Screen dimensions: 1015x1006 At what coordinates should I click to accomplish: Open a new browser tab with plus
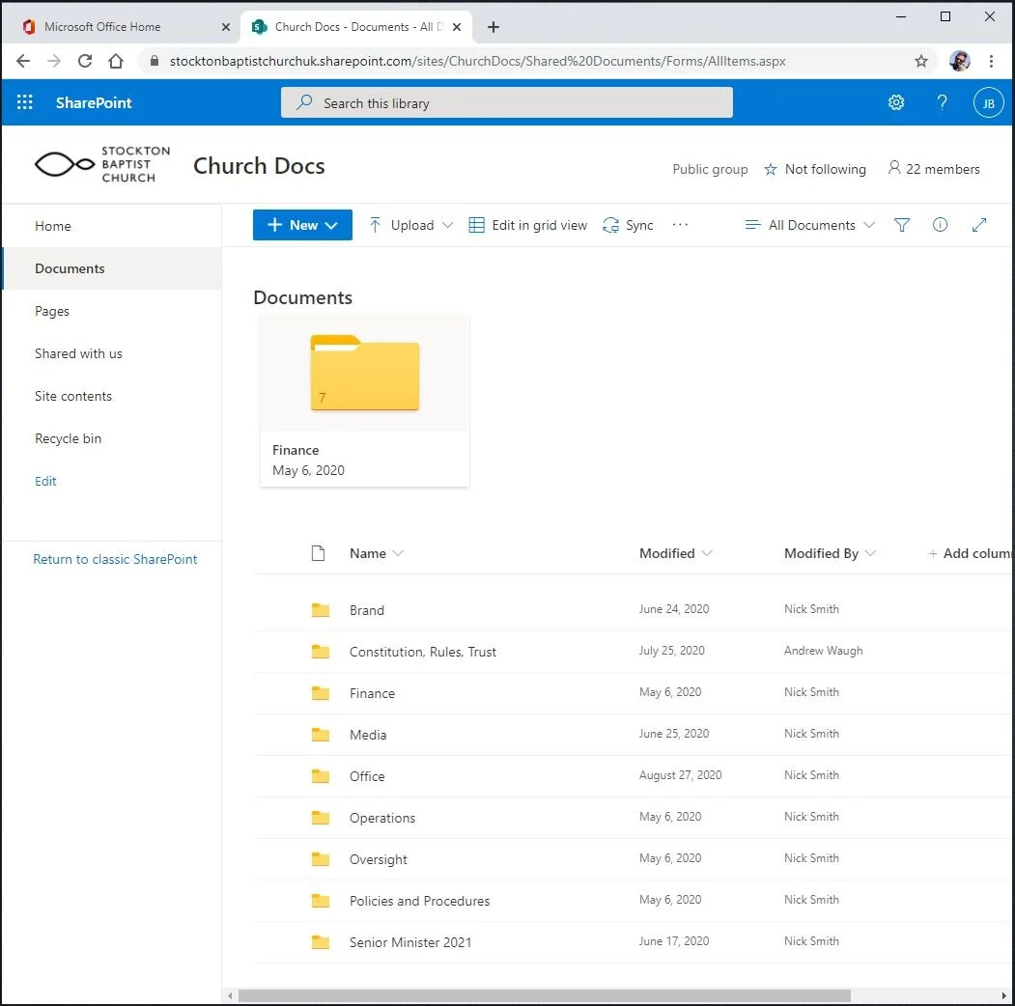point(493,27)
